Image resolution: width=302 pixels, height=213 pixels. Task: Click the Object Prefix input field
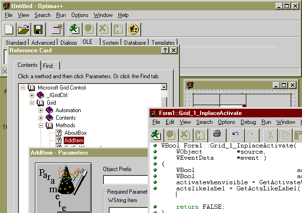click(126, 180)
